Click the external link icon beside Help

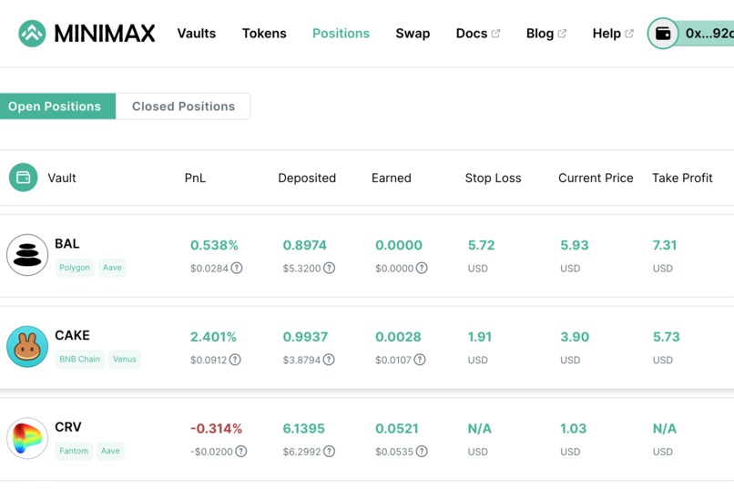point(629,33)
